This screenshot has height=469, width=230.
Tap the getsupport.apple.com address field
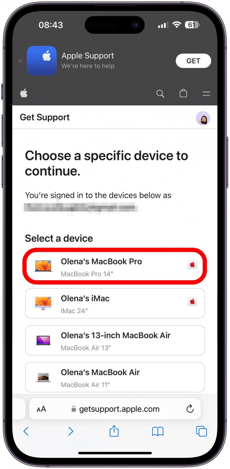(x=115, y=409)
